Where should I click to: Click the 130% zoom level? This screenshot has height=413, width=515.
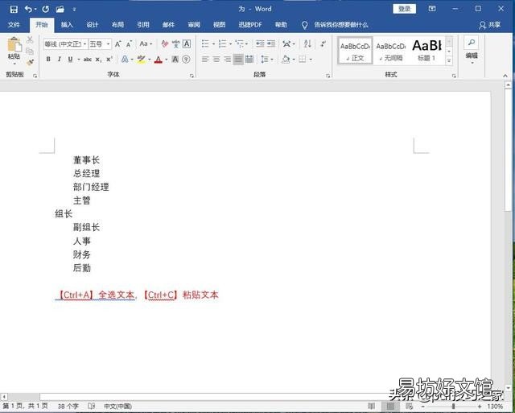point(495,407)
